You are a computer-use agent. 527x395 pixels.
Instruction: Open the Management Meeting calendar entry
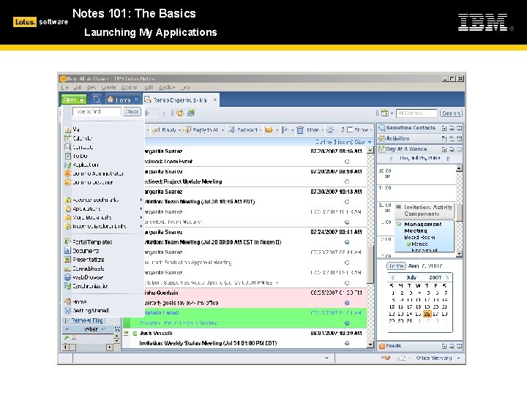(x=425, y=236)
